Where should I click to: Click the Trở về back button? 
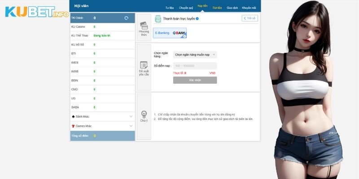250,18
